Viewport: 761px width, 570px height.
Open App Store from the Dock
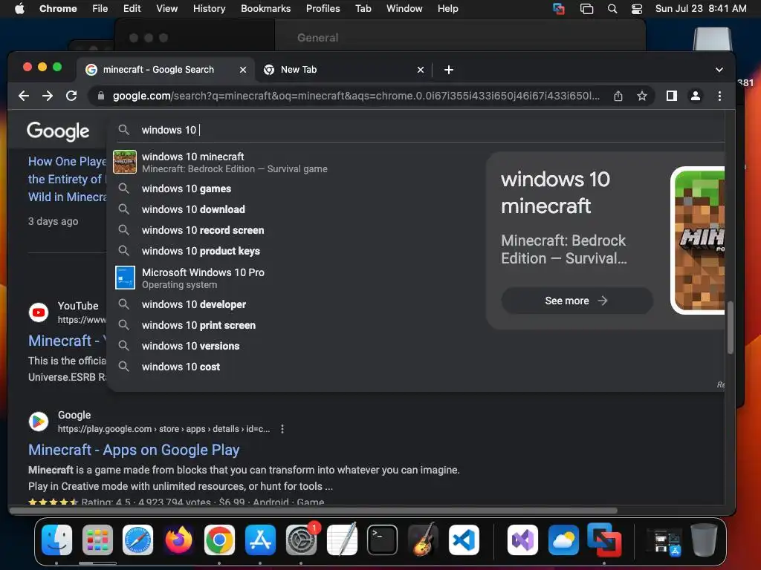pos(260,540)
